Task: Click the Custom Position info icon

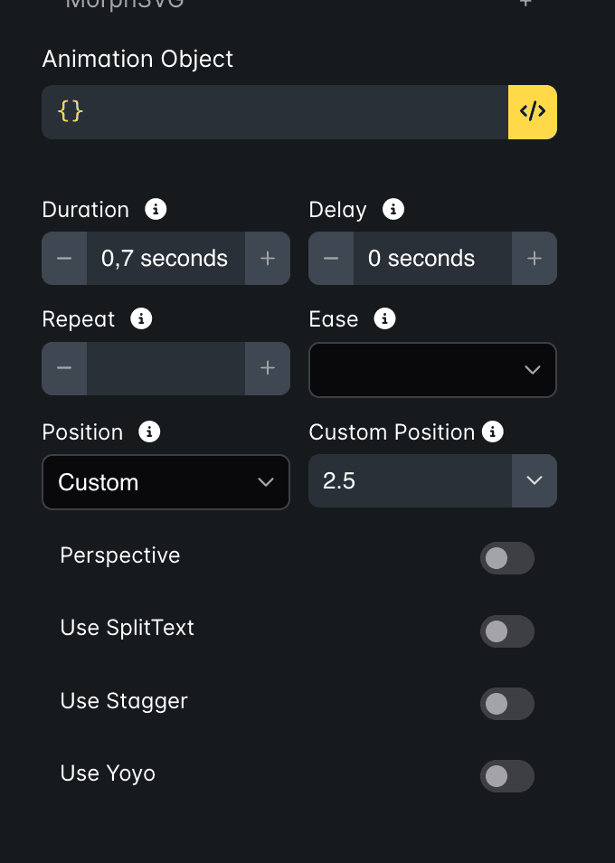Action: (493, 431)
